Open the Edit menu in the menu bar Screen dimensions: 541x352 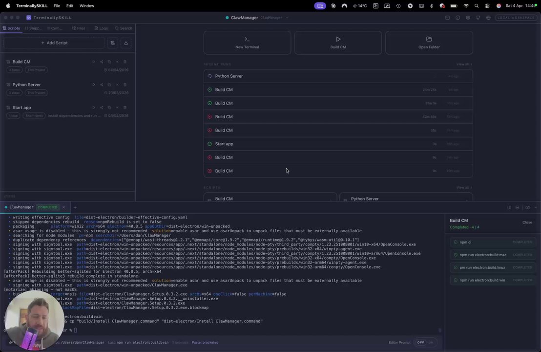(70, 6)
